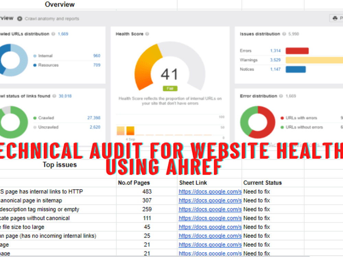The height and width of the screenshot is (257, 343).
Task: Open the Notices count 1,147
Action: click(275, 69)
